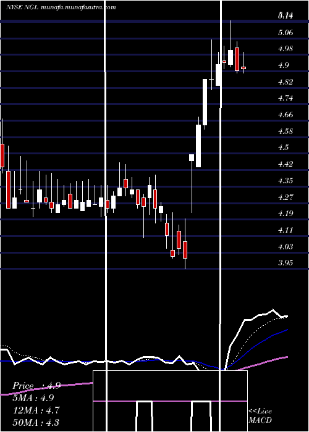Select the 5.06 price axis label
This screenshot has width=309, height=432.
[x=286, y=33]
